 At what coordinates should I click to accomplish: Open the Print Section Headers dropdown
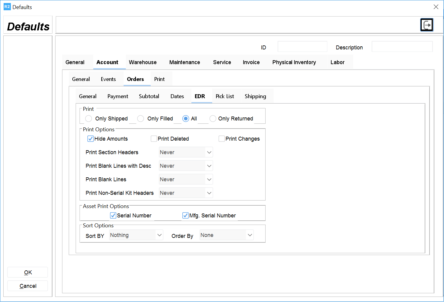pyautogui.click(x=186, y=152)
